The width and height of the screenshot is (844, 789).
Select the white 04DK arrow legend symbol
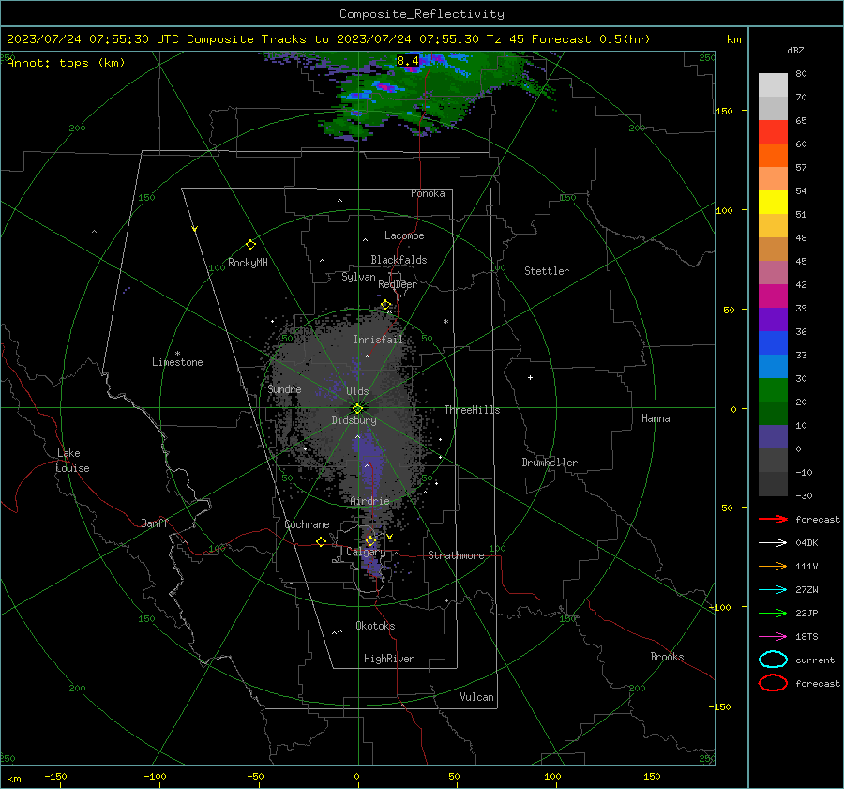coord(773,542)
